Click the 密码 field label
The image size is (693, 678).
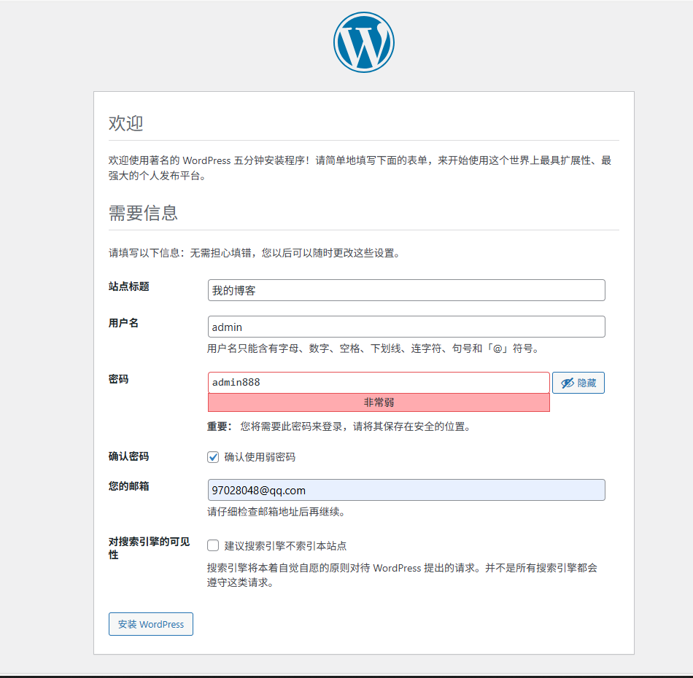[119, 379]
